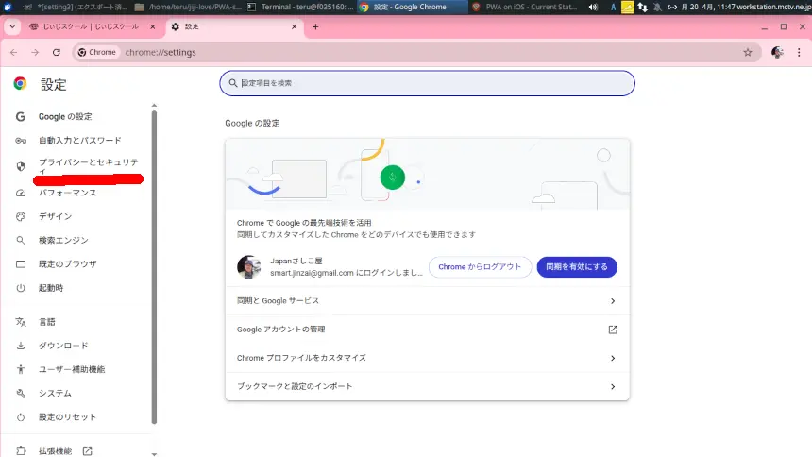The height and width of the screenshot is (457, 812).
Task: Close the じぃじスクール tab
Action: point(153,27)
